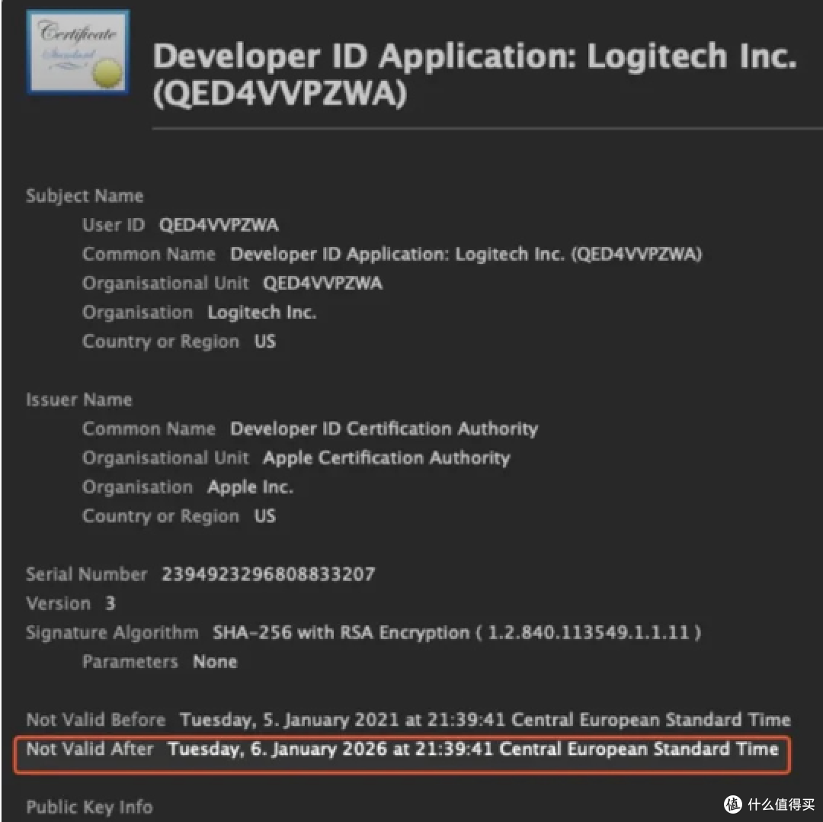Select Organisation value 'Logitech Inc.'

pos(262,313)
